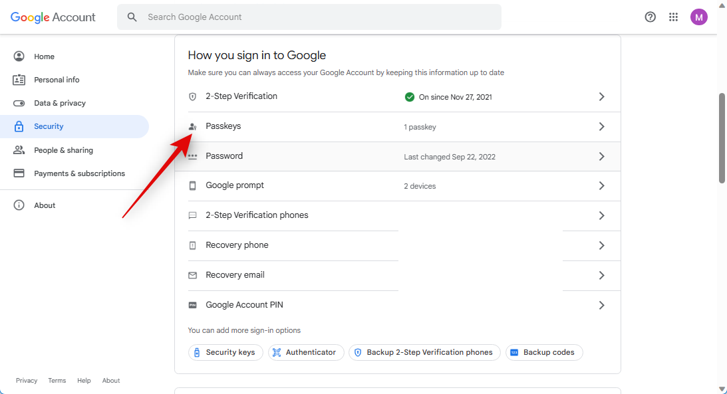Open the Privacy footer link
Viewport: 727px width, 394px height.
coord(27,381)
